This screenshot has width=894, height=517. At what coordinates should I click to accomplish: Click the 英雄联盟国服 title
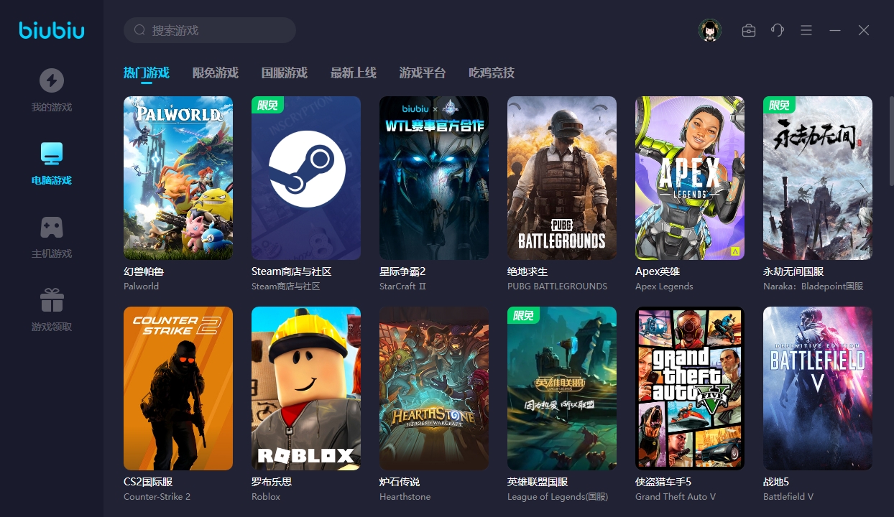pos(538,482)
